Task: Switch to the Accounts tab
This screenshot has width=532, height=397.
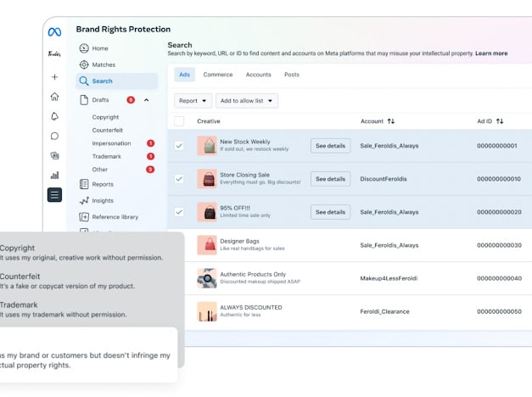Action: tap(259, 75)
